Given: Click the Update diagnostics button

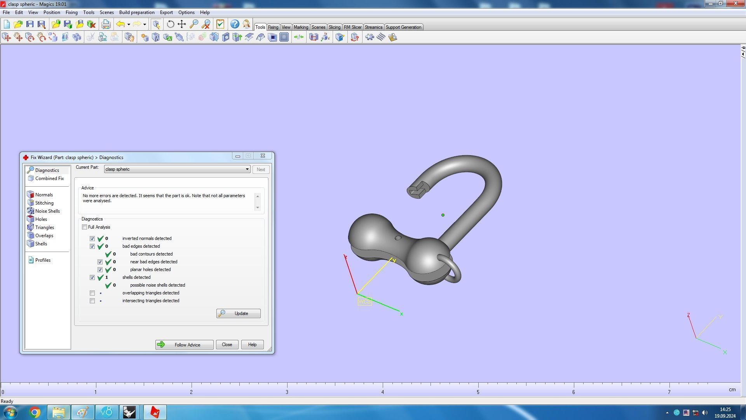Looking at the screenshot, I should pos(238,313).
